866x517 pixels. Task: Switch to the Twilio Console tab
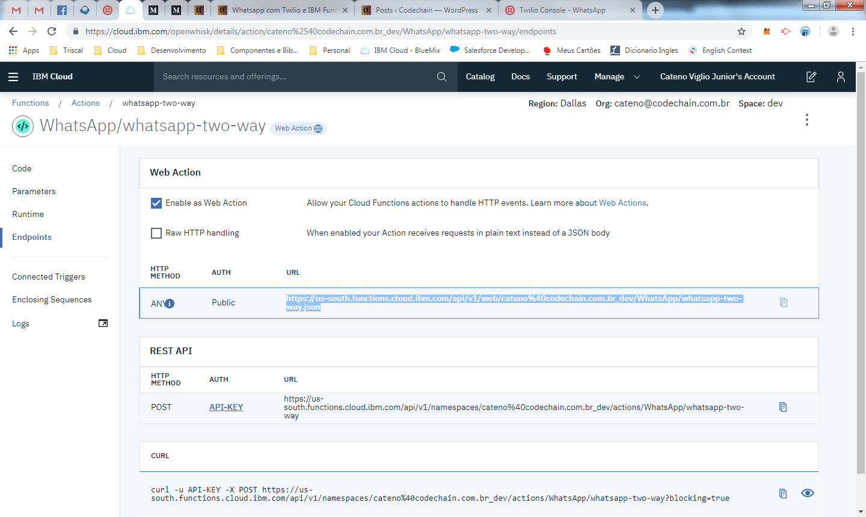coord(570,10)
